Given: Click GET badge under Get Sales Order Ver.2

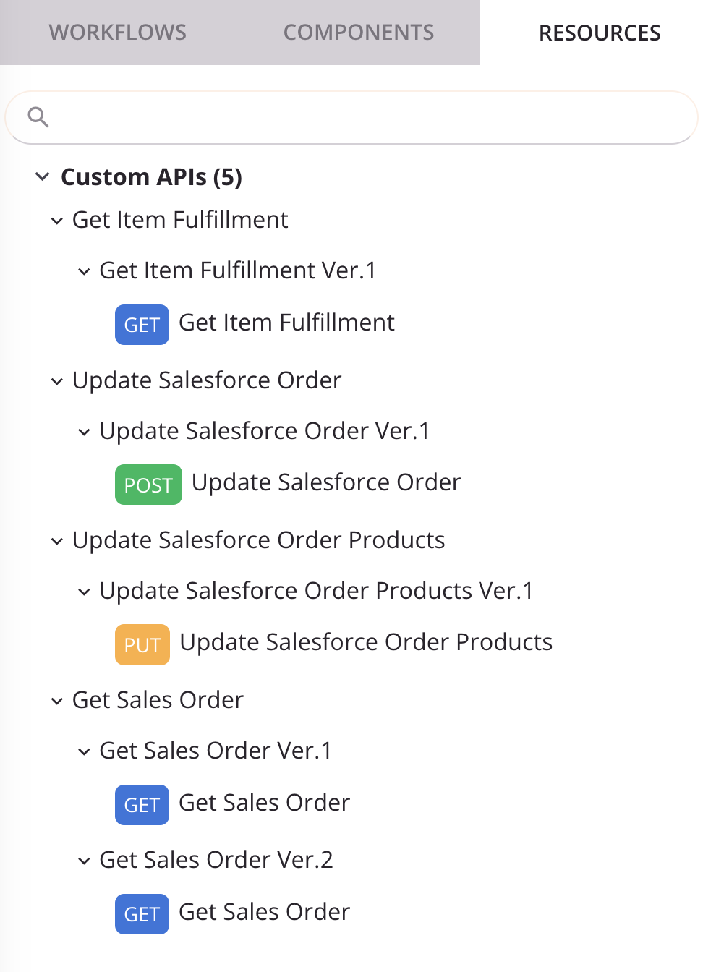Looking at the screenshot, I should (x=142, y=914).
